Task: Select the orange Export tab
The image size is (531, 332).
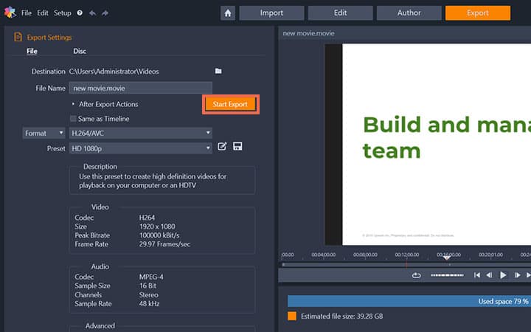Action: click(478, 13)
